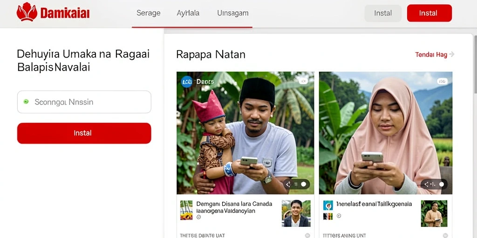Click white badge at top of father photo
The width and height of the screenshot is (477, 238).
(x=303, y=81)
